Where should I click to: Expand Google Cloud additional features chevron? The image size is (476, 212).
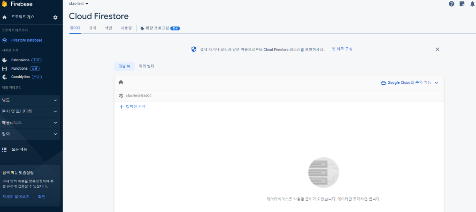pyautogui.click(x=437, y=83)
